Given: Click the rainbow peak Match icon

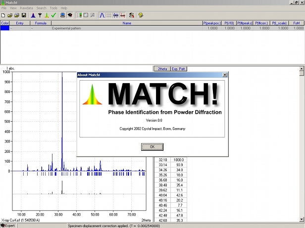Looking at the screenshot, I should (x=47, y=15).
